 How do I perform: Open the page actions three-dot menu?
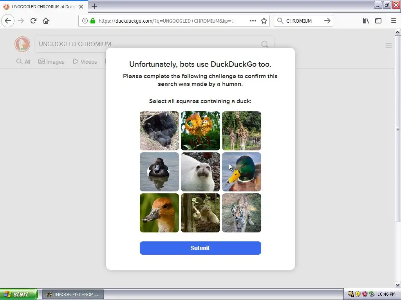[253, 21]
